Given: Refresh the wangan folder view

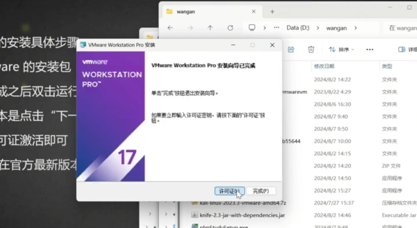Looking at the screenshot, I should pos(230,28).
